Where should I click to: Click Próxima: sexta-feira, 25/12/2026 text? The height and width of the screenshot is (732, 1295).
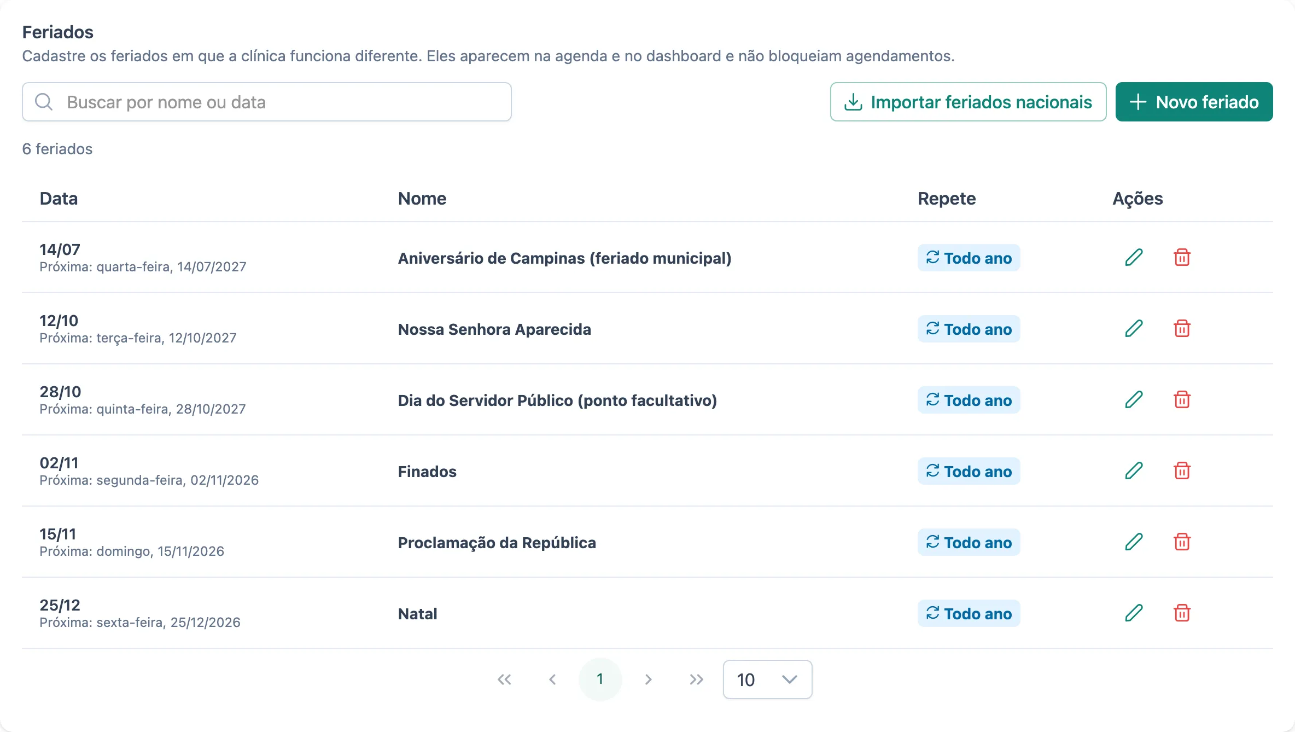[140, 622]
